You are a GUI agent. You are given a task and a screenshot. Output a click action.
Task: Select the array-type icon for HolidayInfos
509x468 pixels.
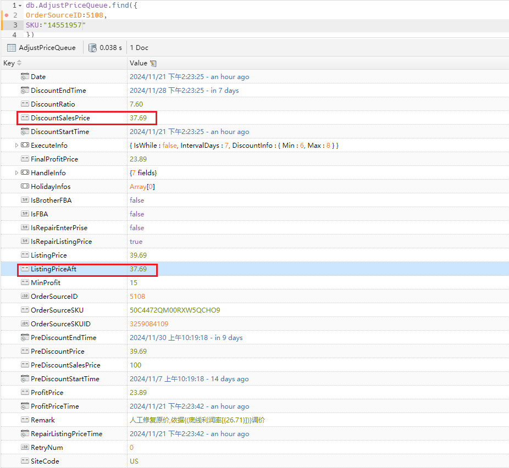(25, 186)
